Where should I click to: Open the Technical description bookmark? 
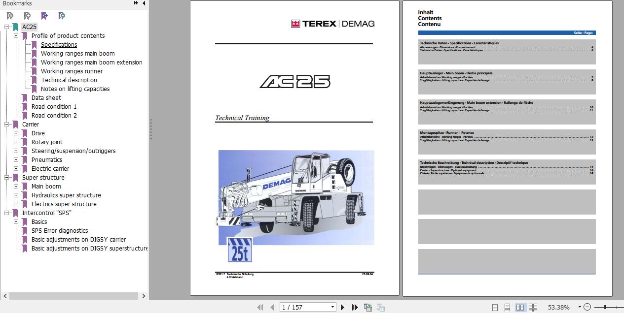coord(69,80)
